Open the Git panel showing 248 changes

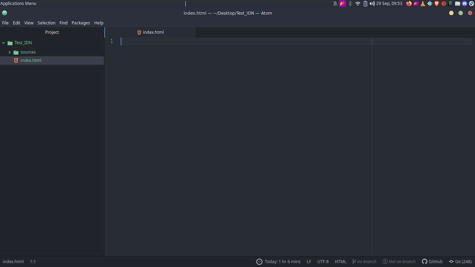[x=460, y=261]
